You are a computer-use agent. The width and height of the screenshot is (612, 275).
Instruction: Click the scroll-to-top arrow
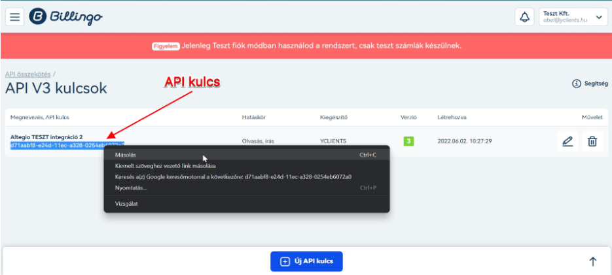pyautogui.click(x=592, y=262)
